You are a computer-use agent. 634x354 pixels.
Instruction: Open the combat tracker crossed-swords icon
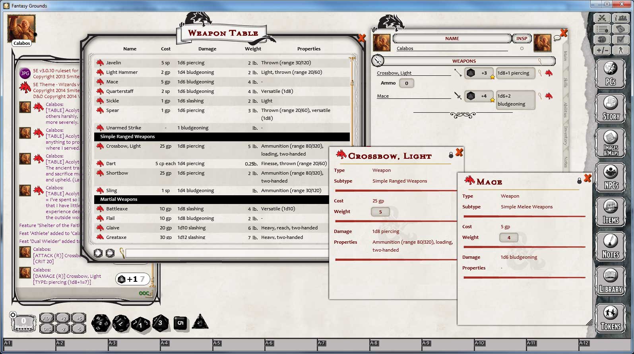tap(602, 18)
